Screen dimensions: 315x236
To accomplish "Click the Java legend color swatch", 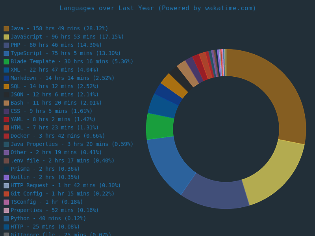I will [x=6, y=29].
